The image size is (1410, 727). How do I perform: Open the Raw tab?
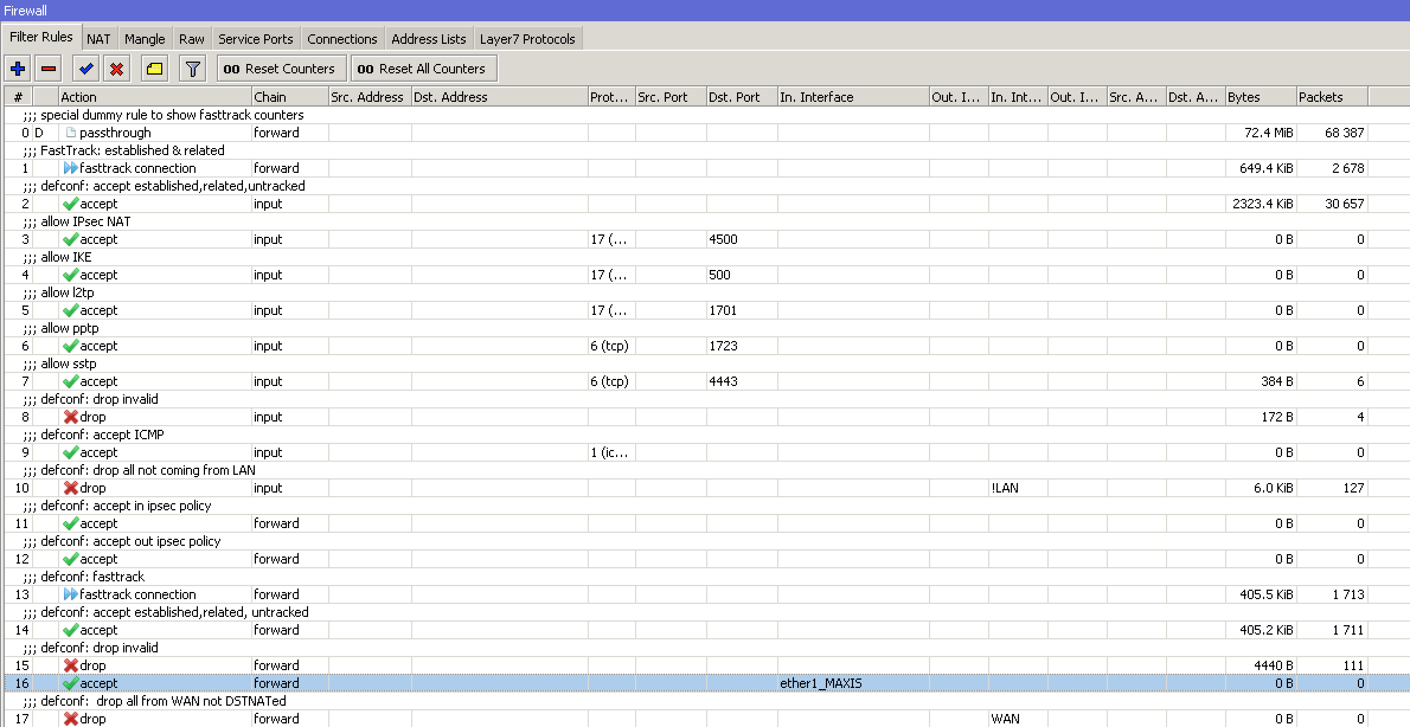(191, 39)
